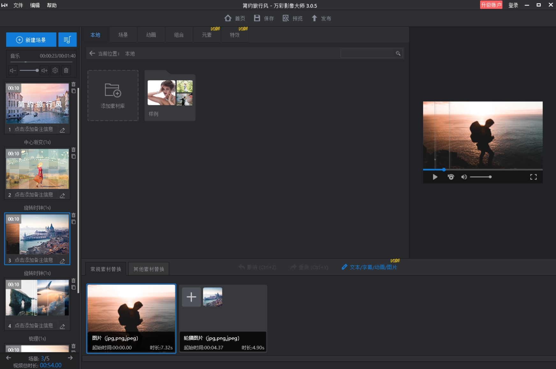556x369 pixels.
Task: Mute the preview speaker icon
Action: pos(464,177)
